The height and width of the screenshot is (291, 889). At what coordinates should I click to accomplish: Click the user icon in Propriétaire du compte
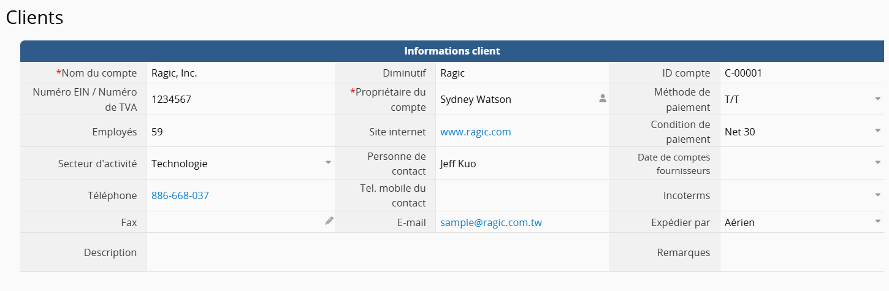(602, 98)
